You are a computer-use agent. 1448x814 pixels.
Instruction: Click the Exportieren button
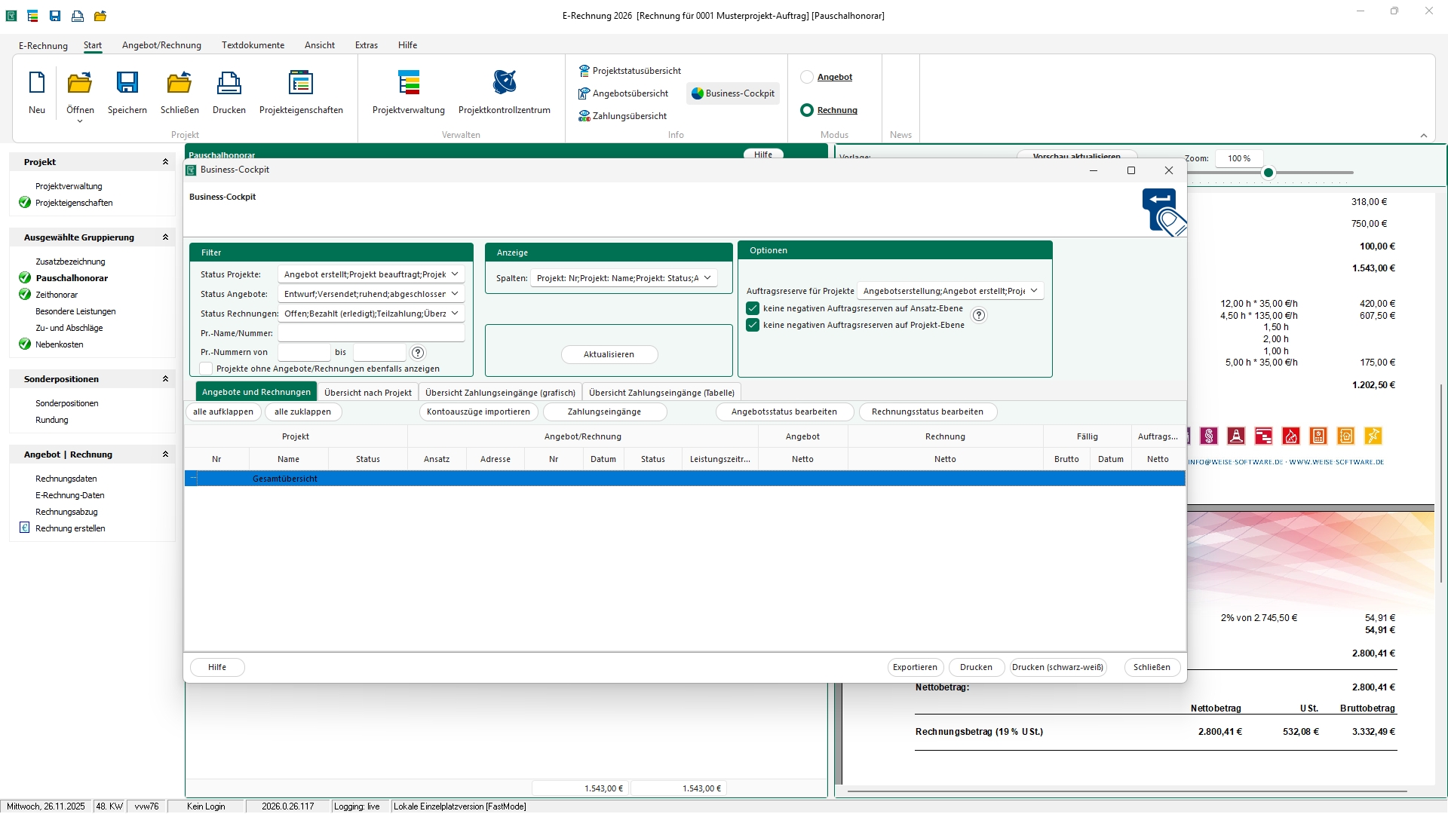pos(915,667)
